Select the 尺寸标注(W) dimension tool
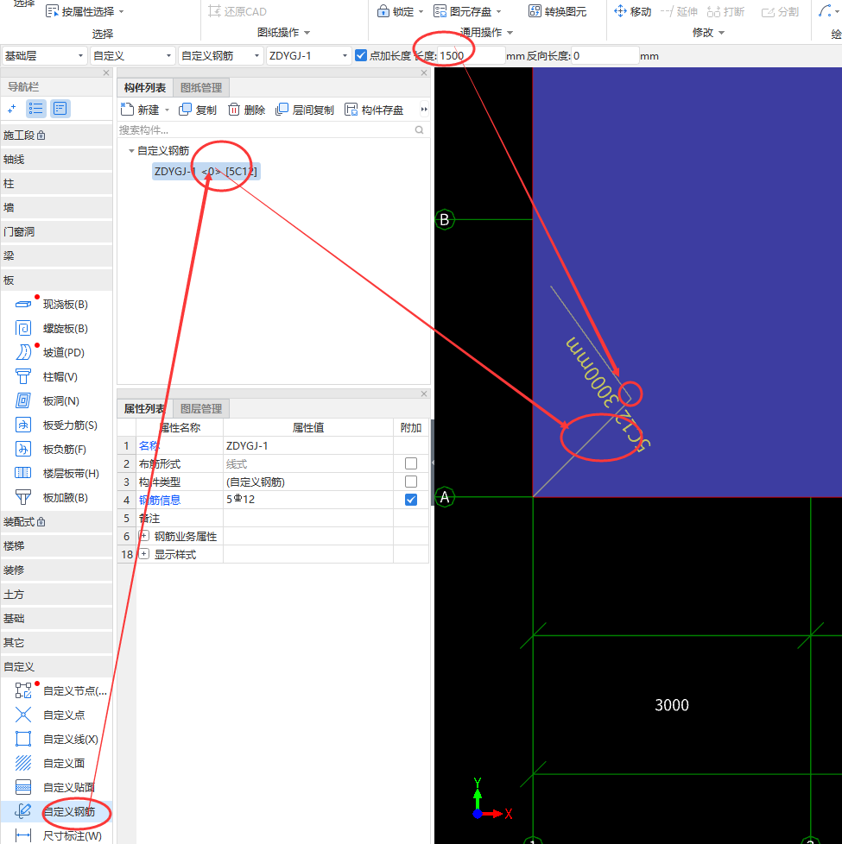This screenshot has height=844, width=842. pos(56,835)
